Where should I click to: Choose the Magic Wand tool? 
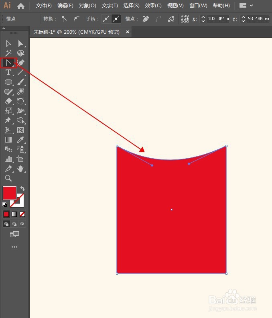[8, 53]
